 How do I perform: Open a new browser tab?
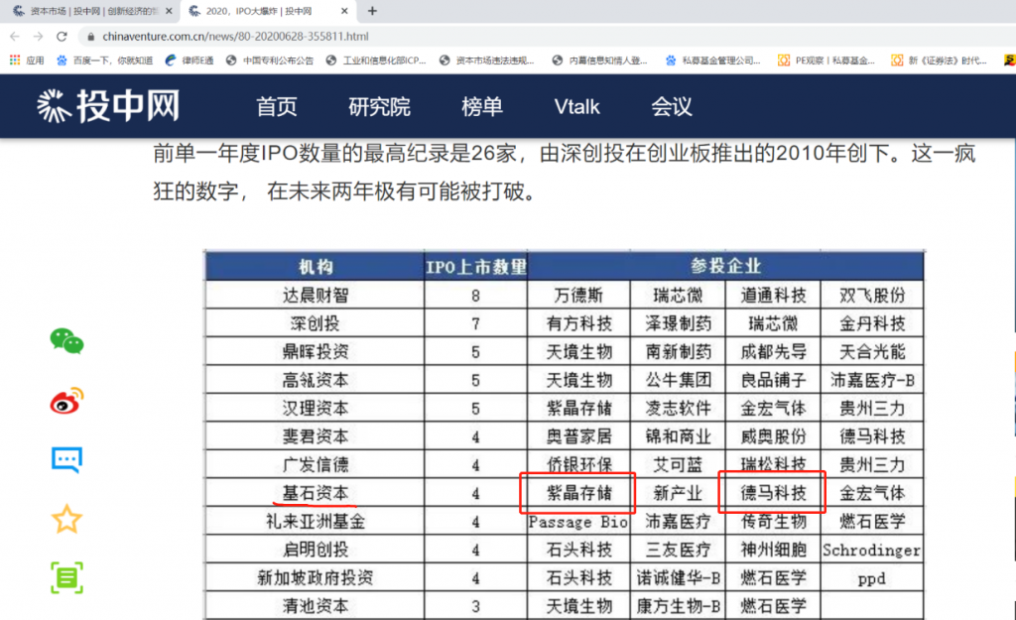point(373,11)
